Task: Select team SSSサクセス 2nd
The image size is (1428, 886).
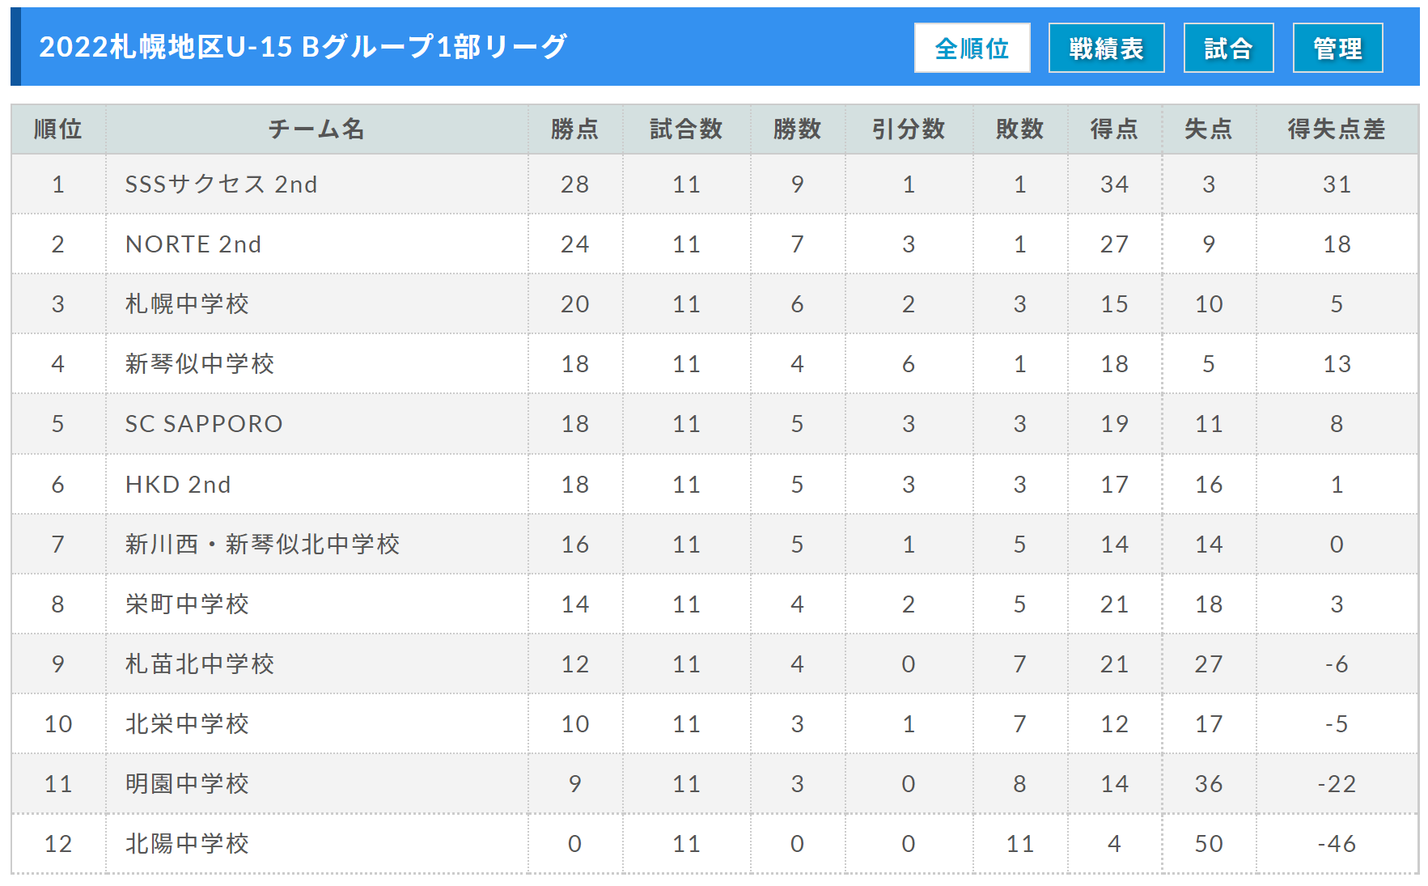Action: tap(221, 184)
